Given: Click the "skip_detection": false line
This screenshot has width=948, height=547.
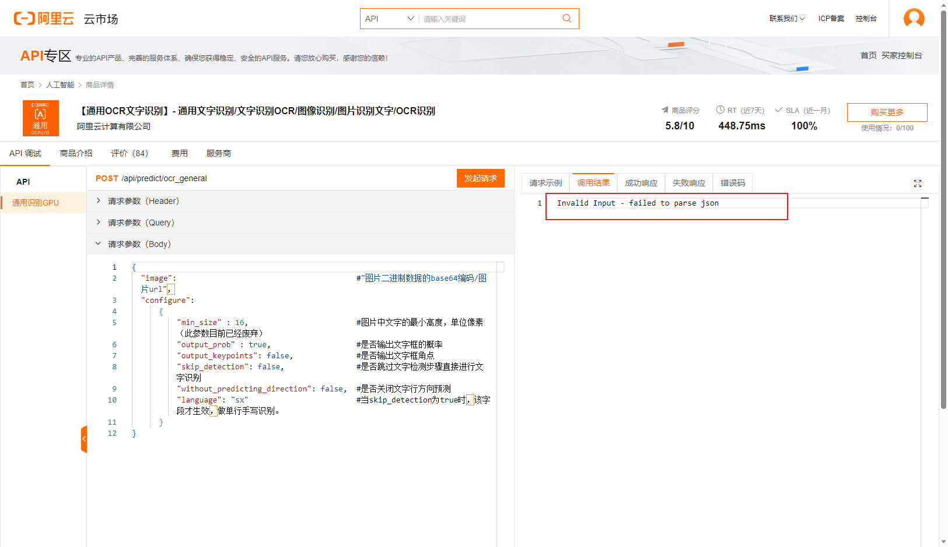Looking at the screenshot, I should (x=230, y=367).
